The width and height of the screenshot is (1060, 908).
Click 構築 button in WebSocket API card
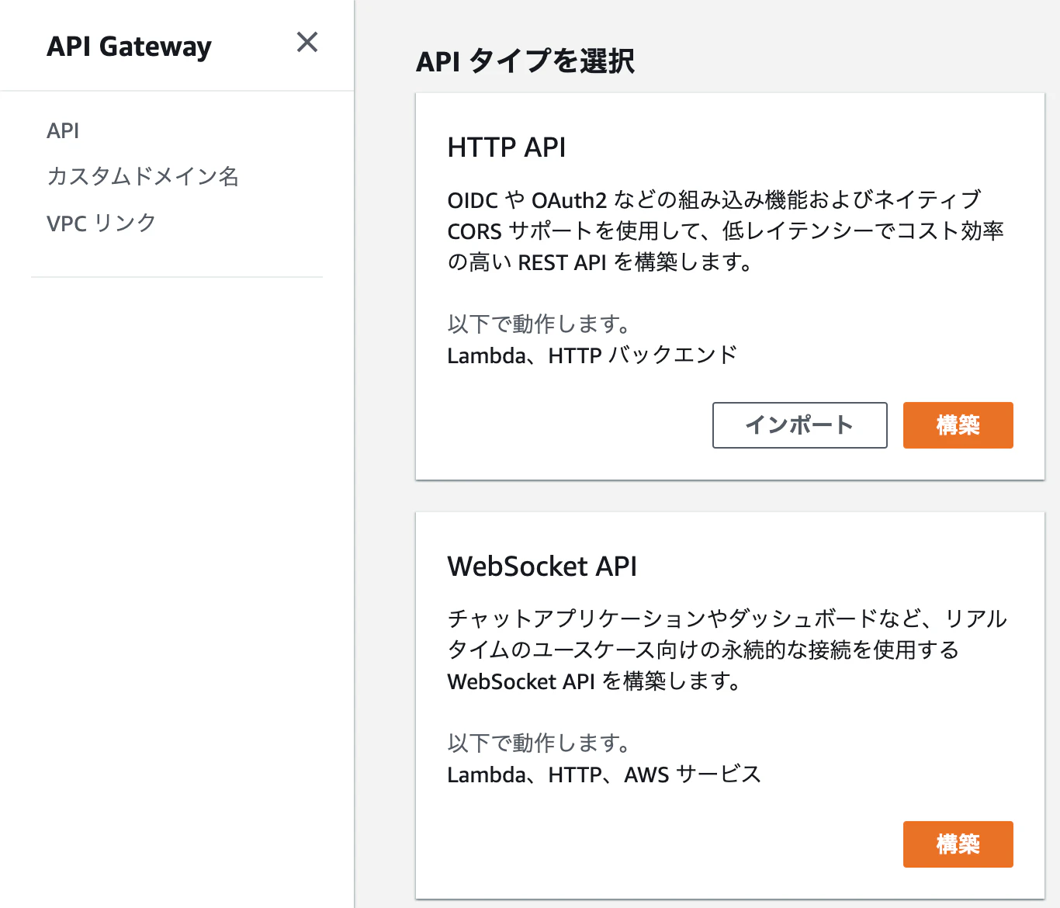click(958, 844)
